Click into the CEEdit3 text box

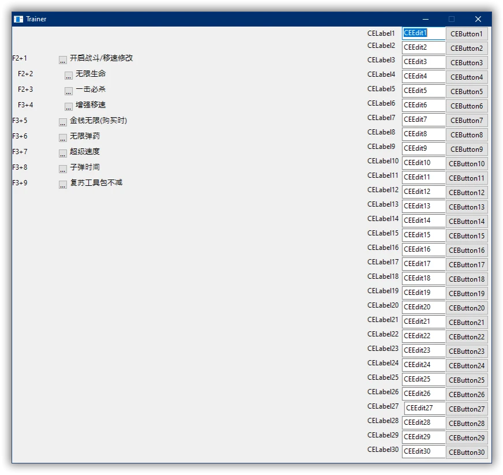[424, 62]
